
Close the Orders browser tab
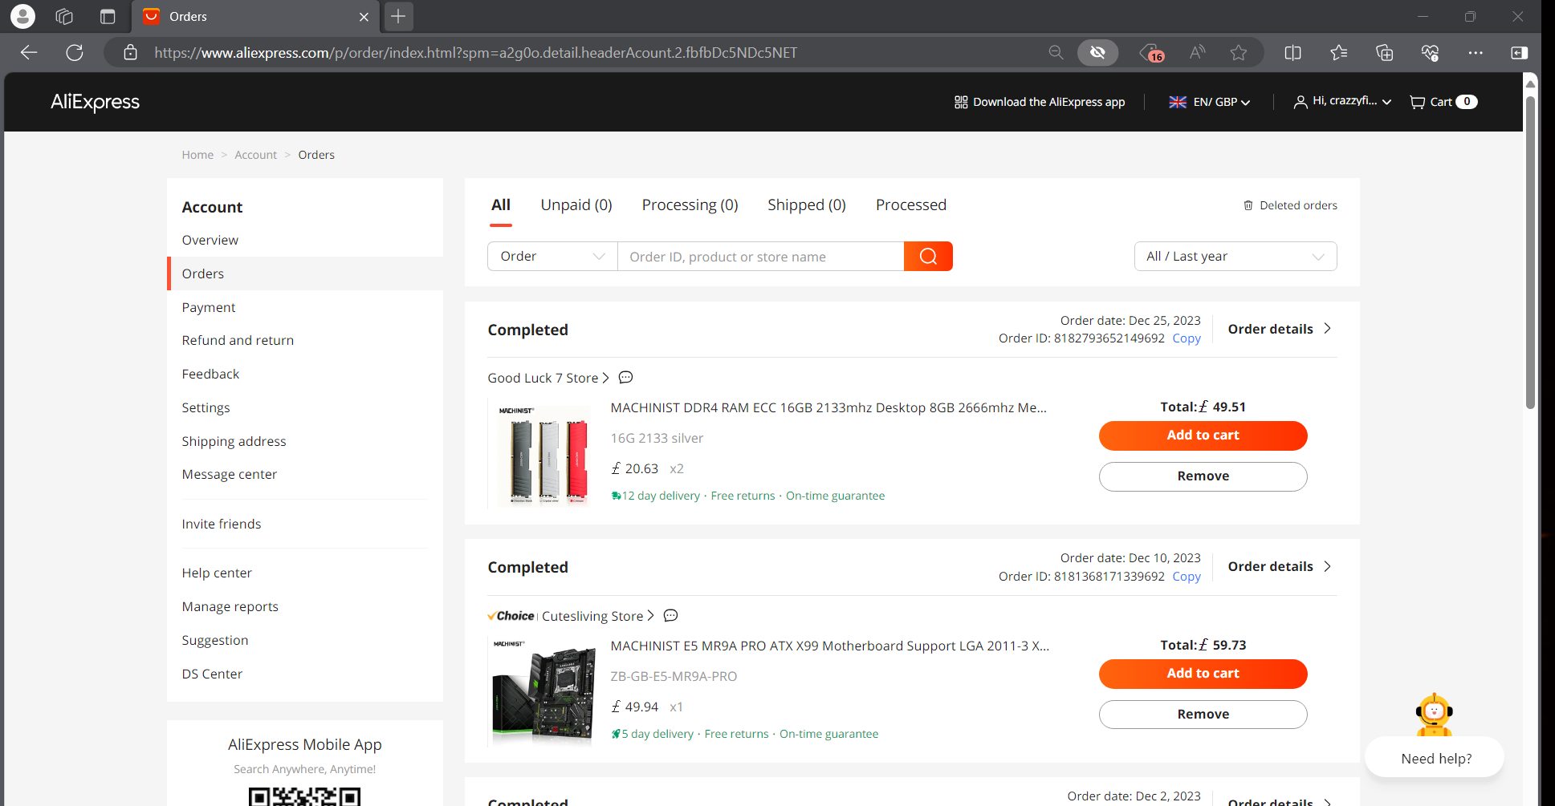coord(364,17)
